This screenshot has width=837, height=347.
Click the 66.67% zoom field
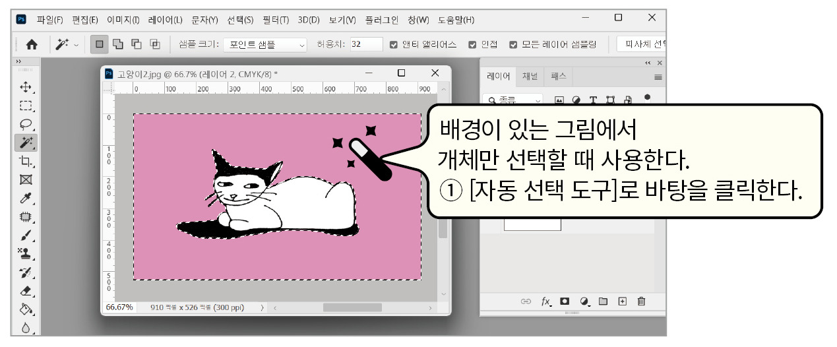[x=119, y=307]
